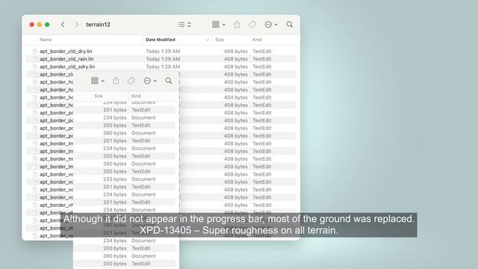Image resolution: width=478 pixels, height=269 pixels.
Task: Click terrain12 window title
Action: tap(98, 25)
